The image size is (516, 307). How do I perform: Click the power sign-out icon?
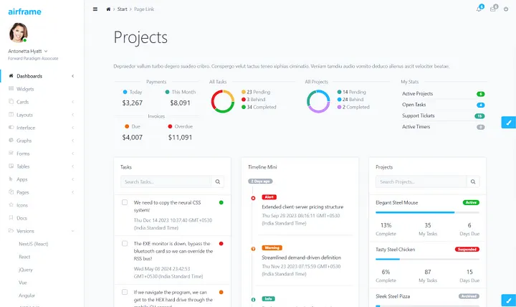506,9
